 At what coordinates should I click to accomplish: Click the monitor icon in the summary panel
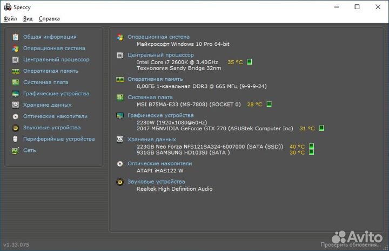tap(120, 115)
